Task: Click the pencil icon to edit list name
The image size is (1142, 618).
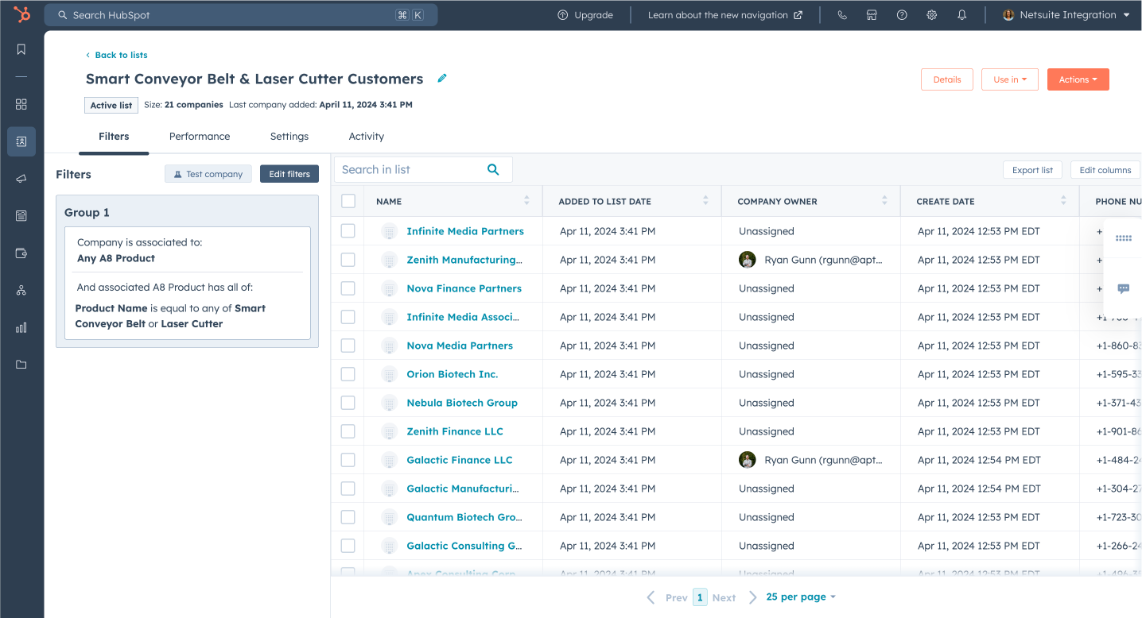Action: (x=442, y=78)
